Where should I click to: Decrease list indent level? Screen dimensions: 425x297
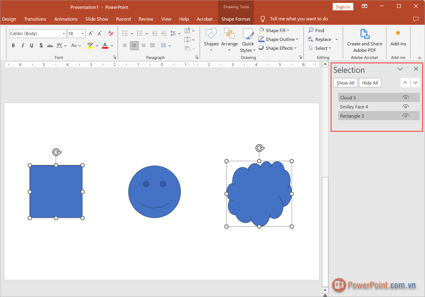coord(155,33)
